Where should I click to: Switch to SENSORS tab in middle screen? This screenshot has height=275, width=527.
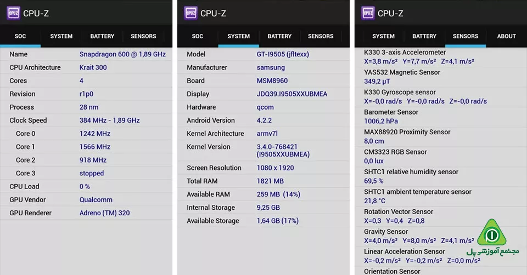321,36
